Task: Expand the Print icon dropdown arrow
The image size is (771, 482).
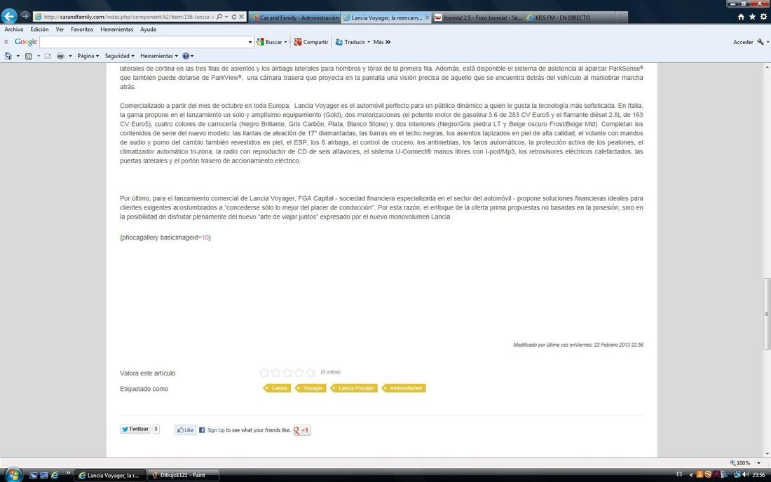Action: point(70,56)
